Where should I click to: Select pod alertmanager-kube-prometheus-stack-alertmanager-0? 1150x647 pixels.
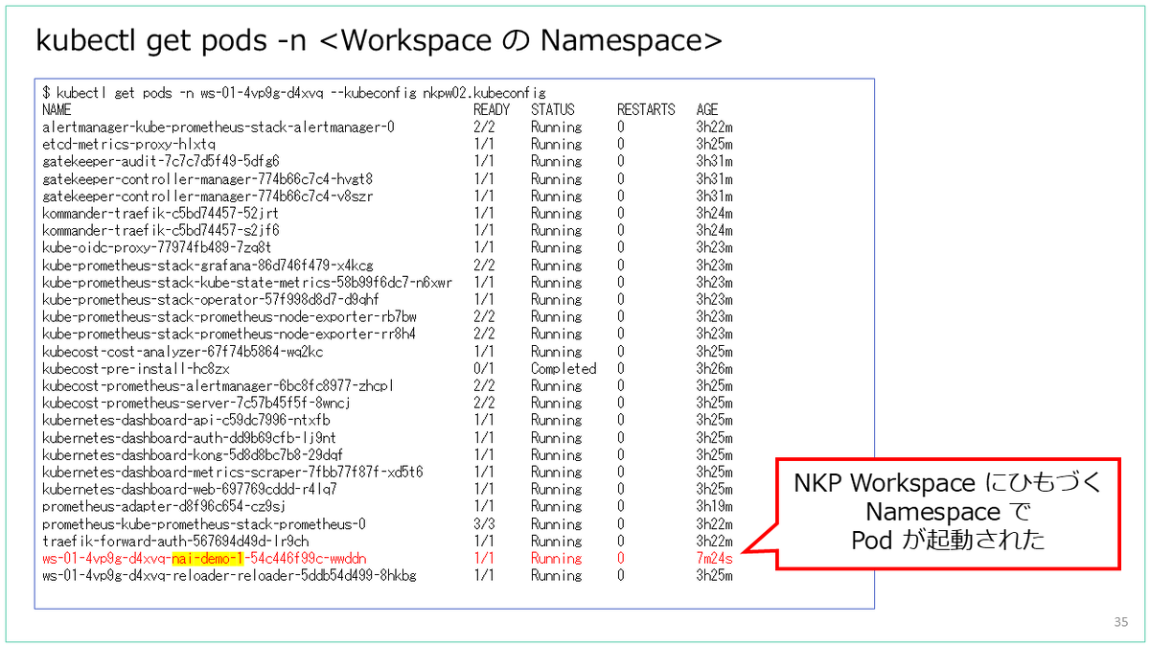(x=218, y=127)
